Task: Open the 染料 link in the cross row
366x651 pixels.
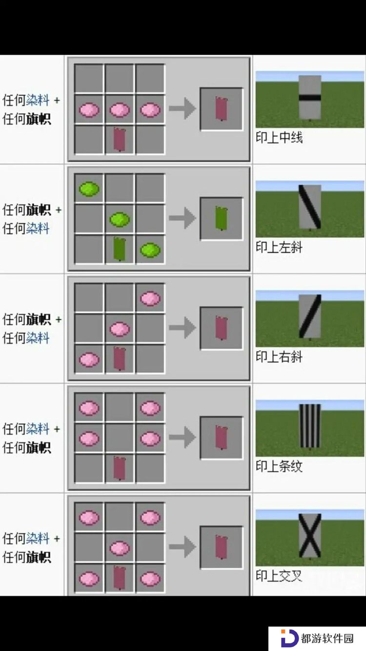Action: (38, 538)
